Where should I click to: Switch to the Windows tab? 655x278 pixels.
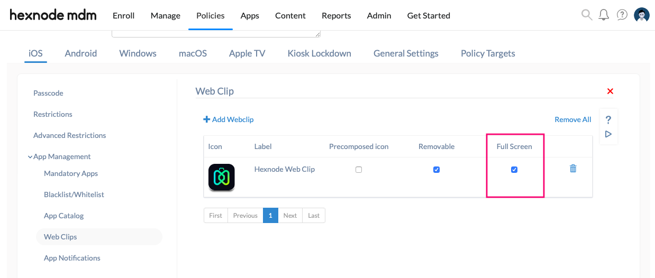[138, 53]
